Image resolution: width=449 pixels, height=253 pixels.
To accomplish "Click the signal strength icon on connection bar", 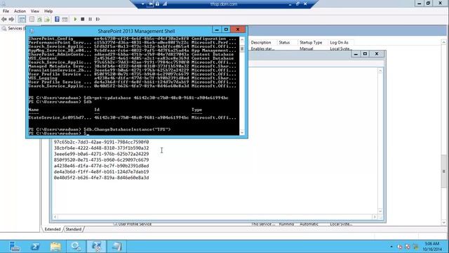I will [x=165, y=4].
